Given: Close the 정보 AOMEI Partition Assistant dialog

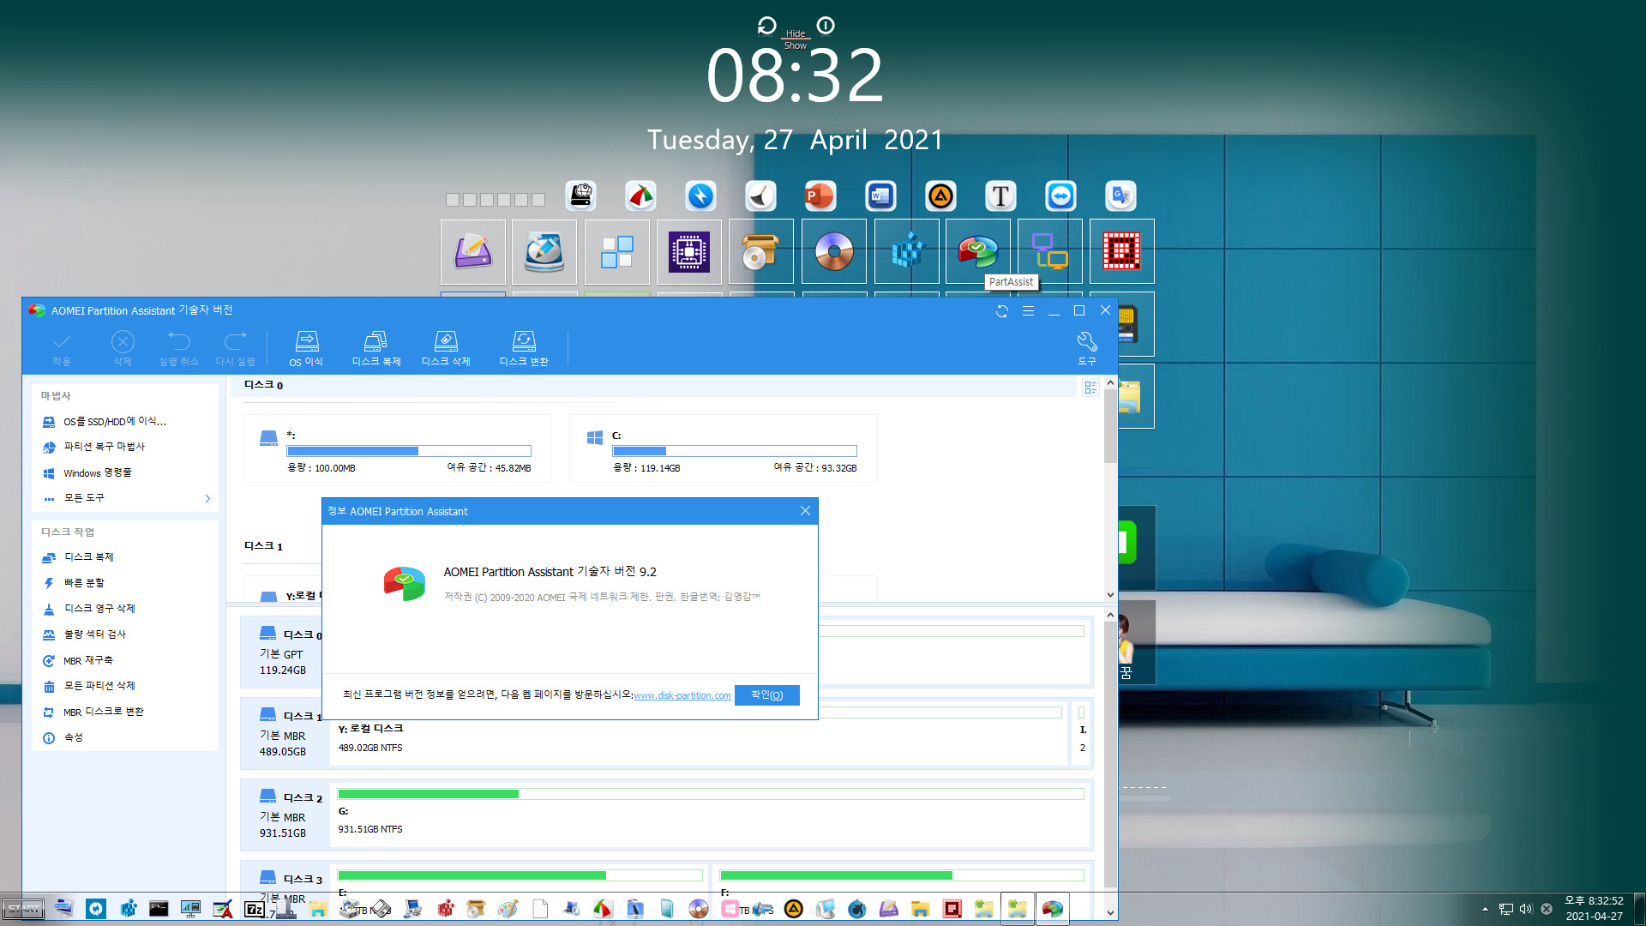Looking at the screenshot, I should click(x=805, y=511).
